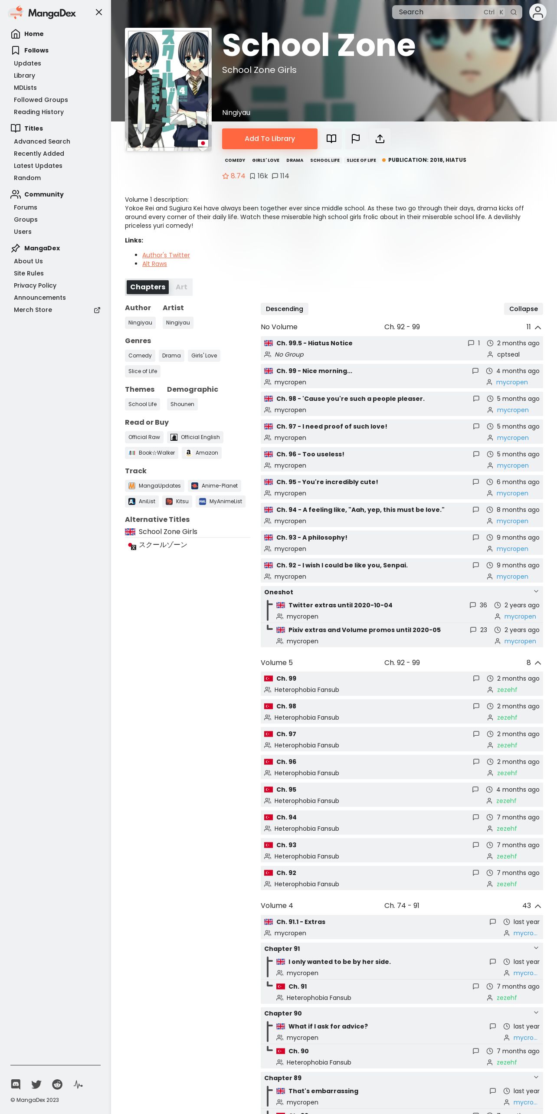Collapse the Volume 5 chapter group

[x=538, y=663]
